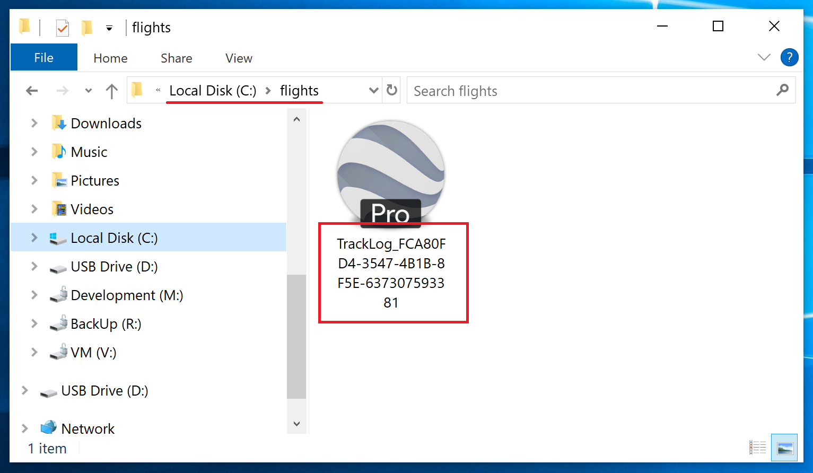This screenshot has width=813, height=473.
Task: Click the forward navigation arrow
Action: (x=63, y=91)
